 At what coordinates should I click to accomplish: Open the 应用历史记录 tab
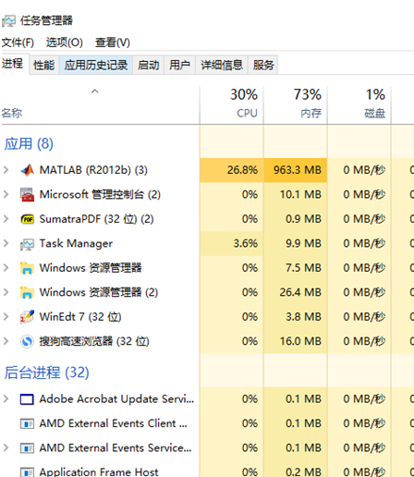tap(96, 65)
